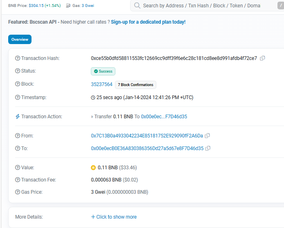
Task: Click the gas pump icon in header
Action: pyautogui.click(x=68, y=5)
